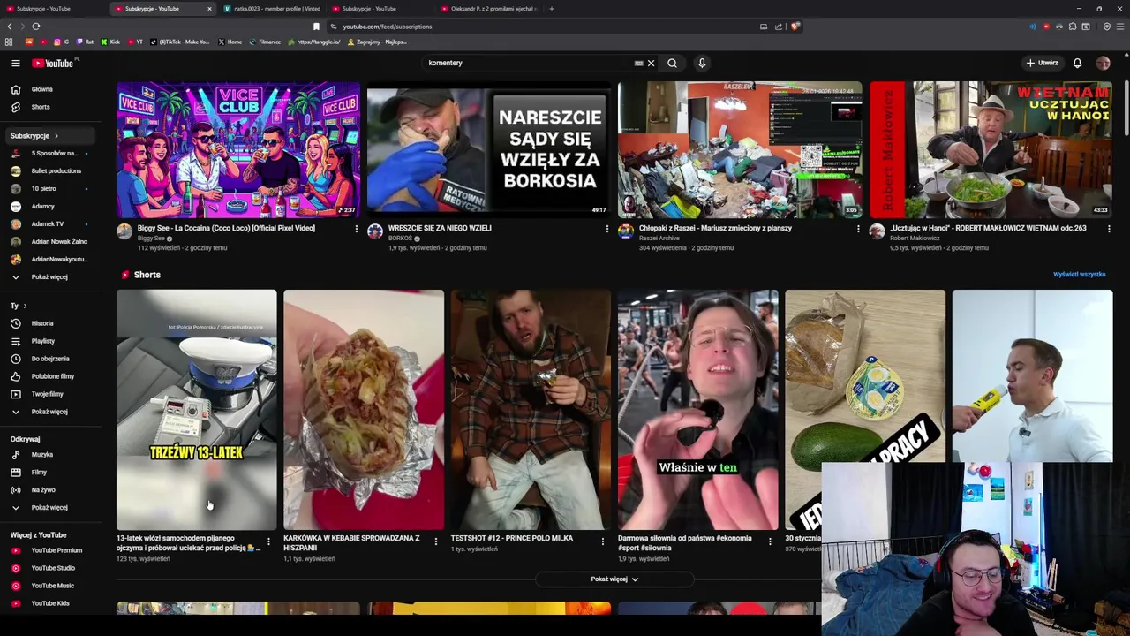
Task: Open YouTube Music link
Action: [x=49, y=586]
